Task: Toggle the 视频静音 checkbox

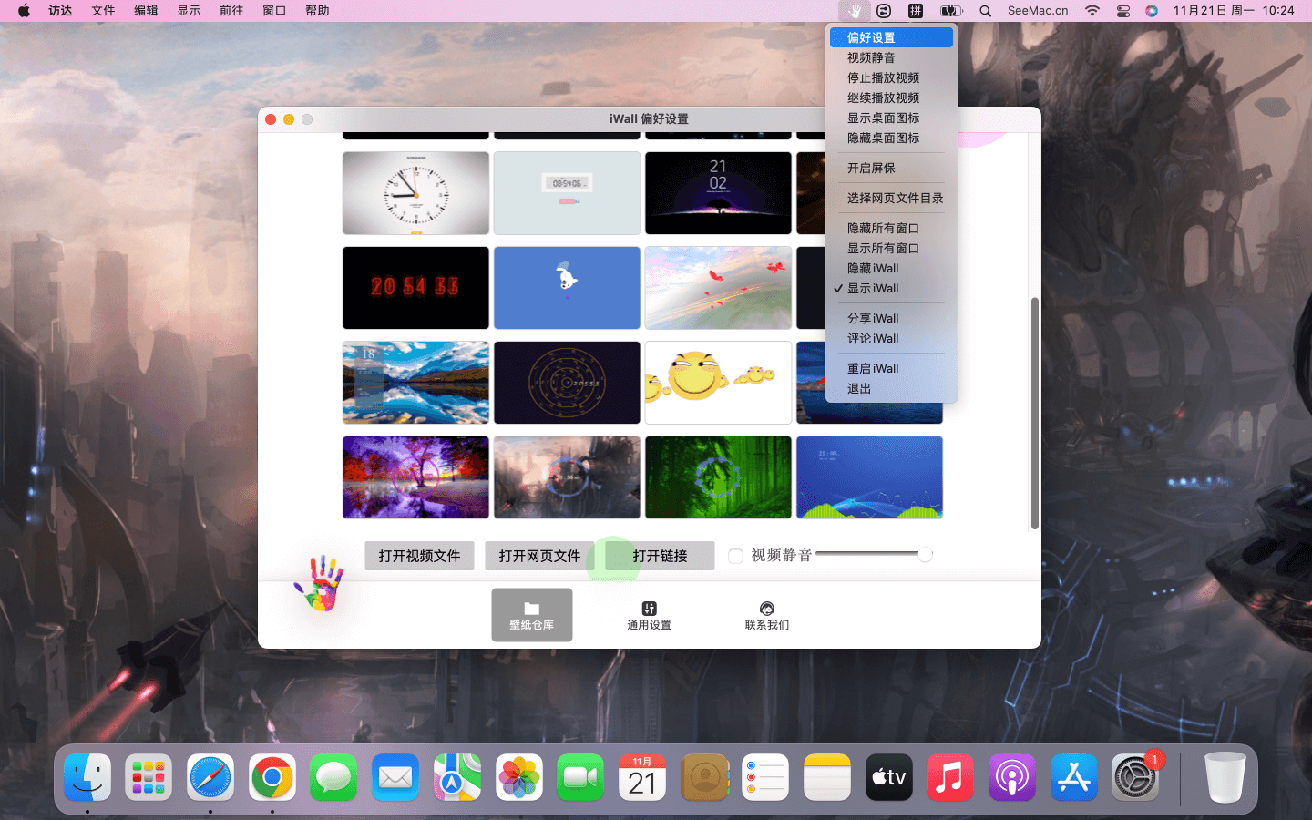Action: (x=735, y=556)
